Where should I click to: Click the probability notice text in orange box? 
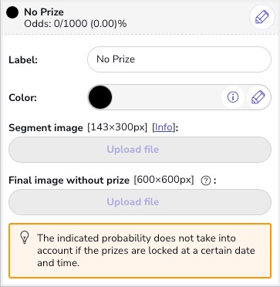(x=146, y=251)
